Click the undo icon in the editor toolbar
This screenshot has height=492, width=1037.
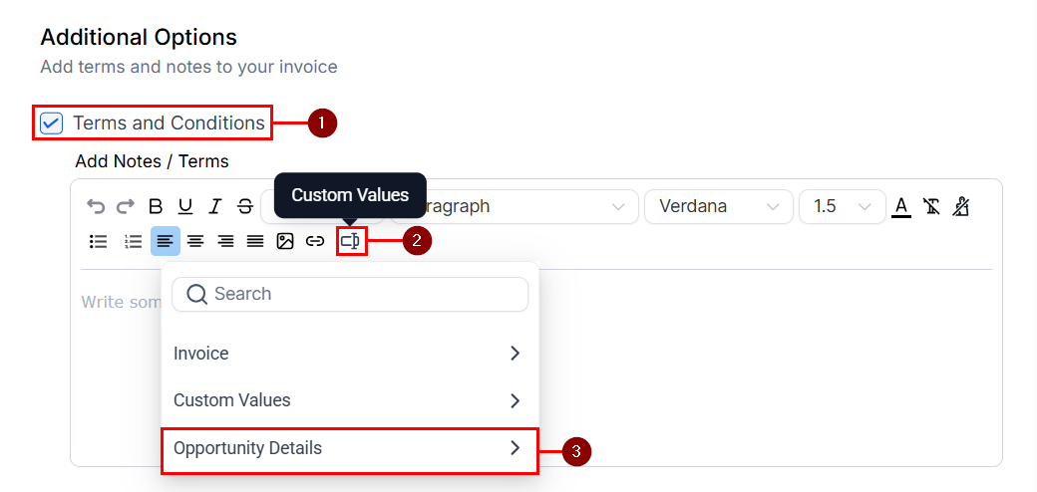[96, 207]
